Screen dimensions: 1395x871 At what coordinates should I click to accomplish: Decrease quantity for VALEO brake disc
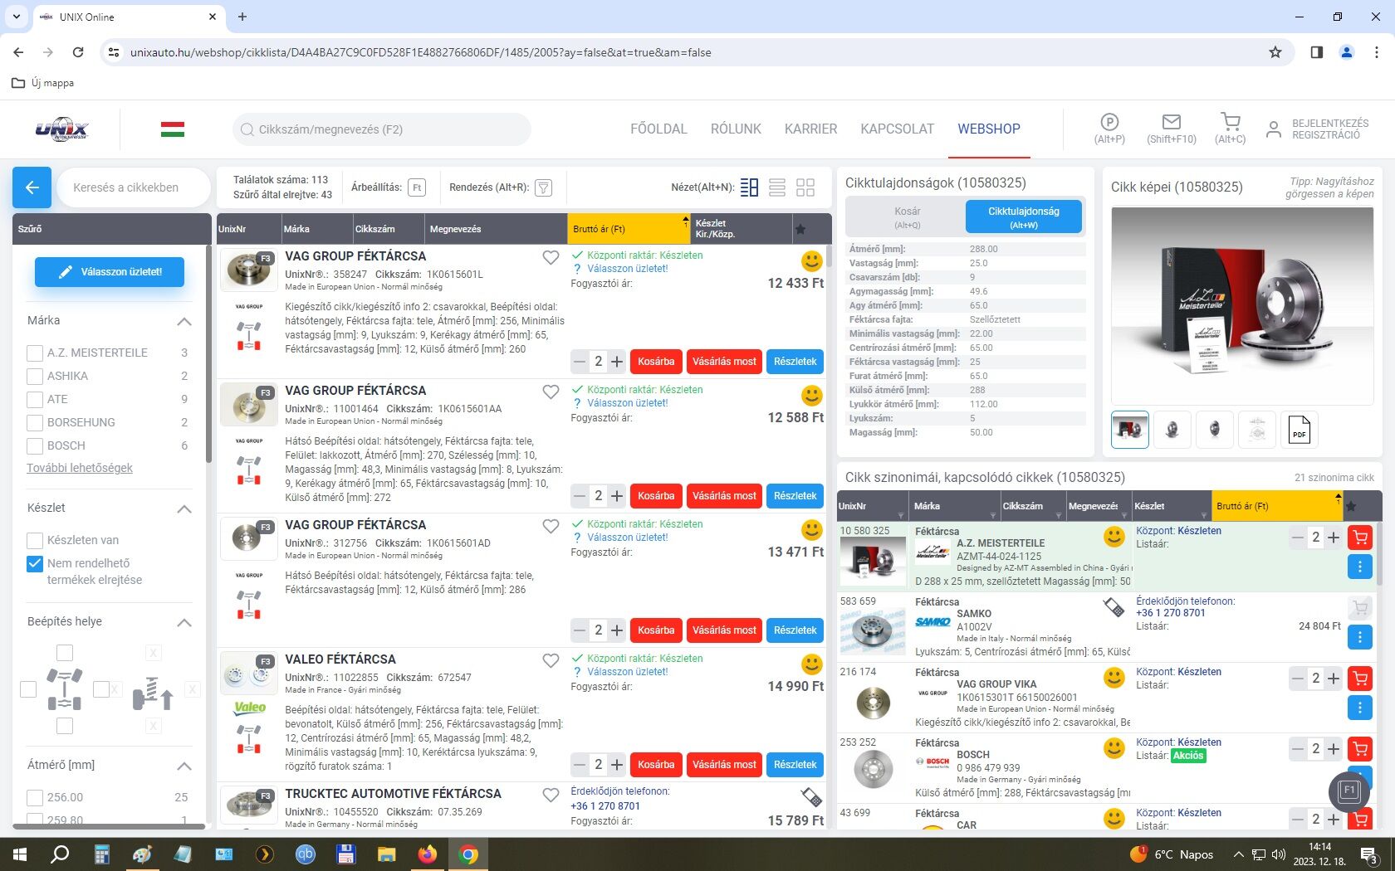(x=580, y=765)
